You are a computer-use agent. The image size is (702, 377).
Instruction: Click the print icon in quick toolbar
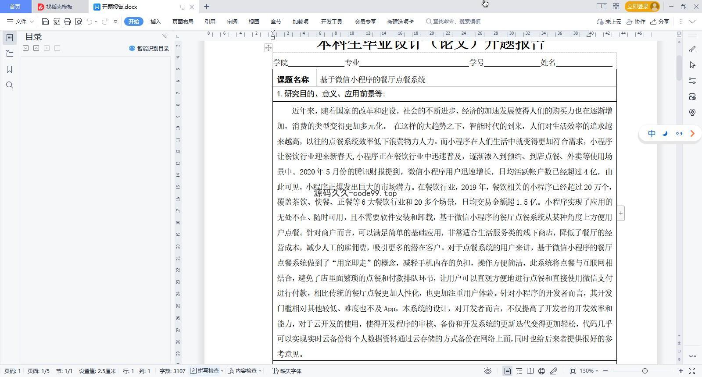67,21
